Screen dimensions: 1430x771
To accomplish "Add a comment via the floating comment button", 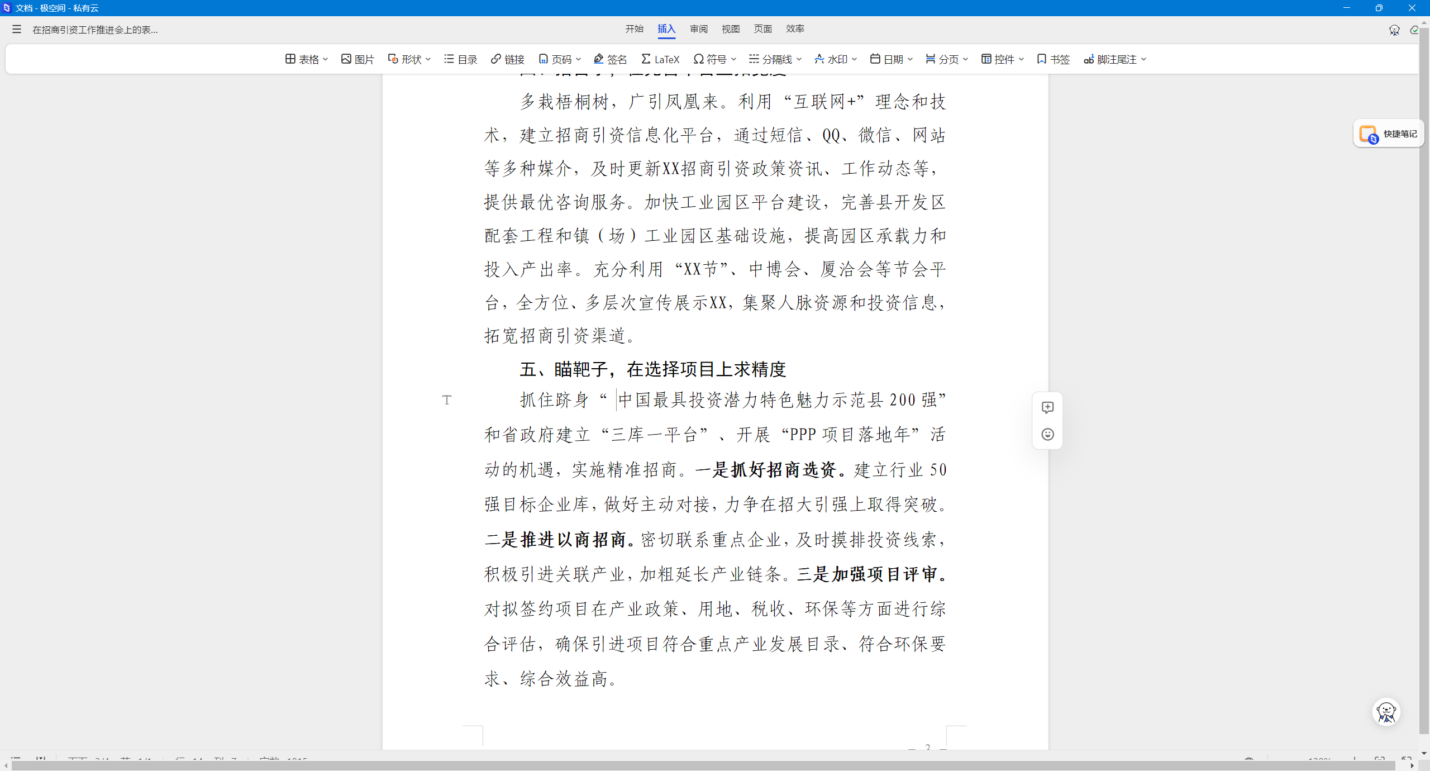I will tap(1047, 407).
